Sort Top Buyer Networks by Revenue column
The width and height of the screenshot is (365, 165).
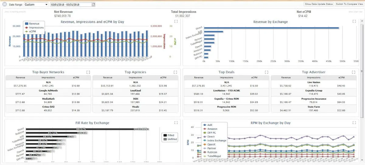[20, 77]
